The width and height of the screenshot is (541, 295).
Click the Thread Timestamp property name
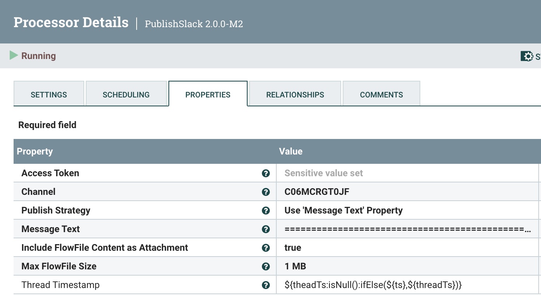[61, 285]
